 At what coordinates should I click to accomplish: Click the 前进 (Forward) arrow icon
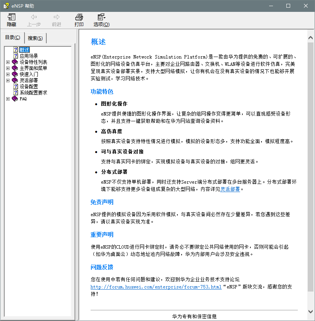(x=57, y=17)
